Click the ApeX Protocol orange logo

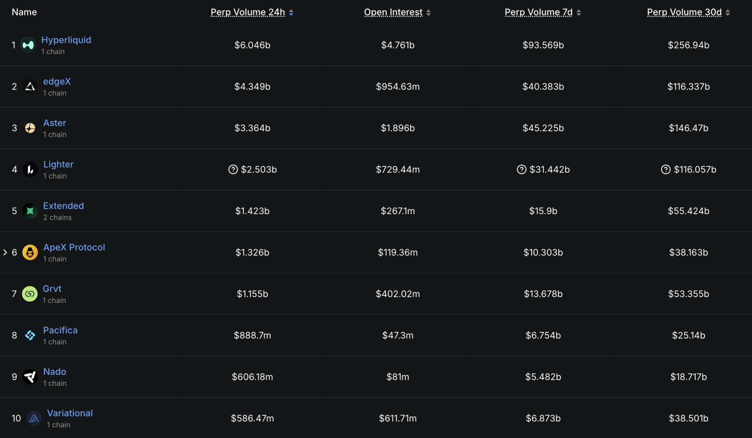tap(30, 253)
